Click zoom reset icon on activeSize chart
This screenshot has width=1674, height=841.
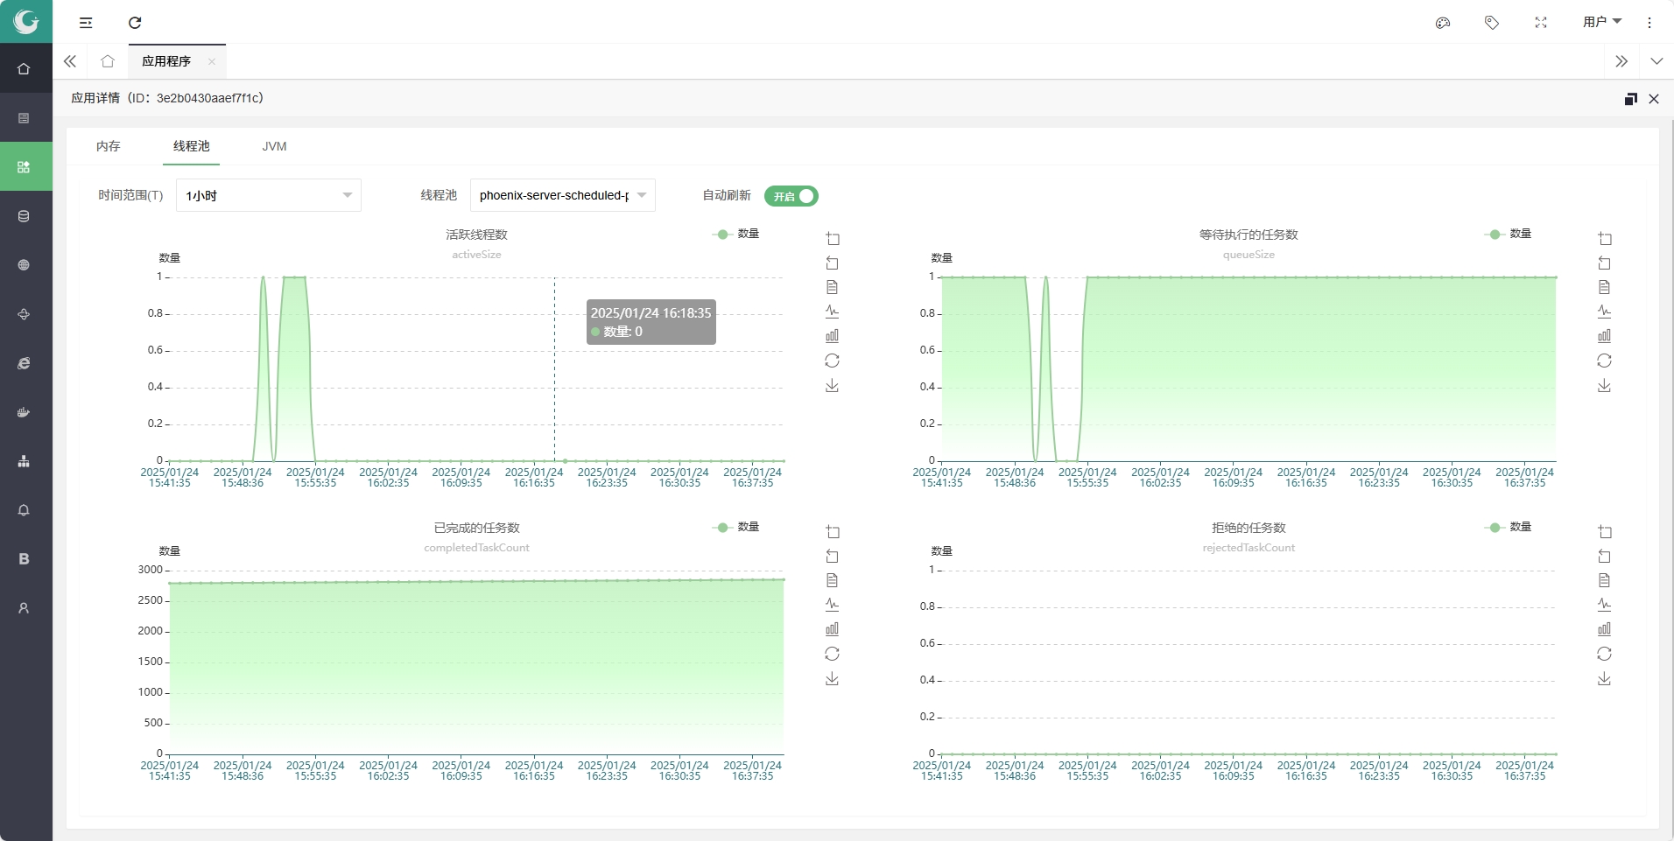[x=833, y=263]
